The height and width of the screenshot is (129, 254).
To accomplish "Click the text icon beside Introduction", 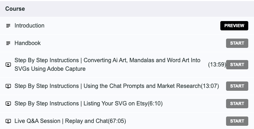I will click(8, 26).
